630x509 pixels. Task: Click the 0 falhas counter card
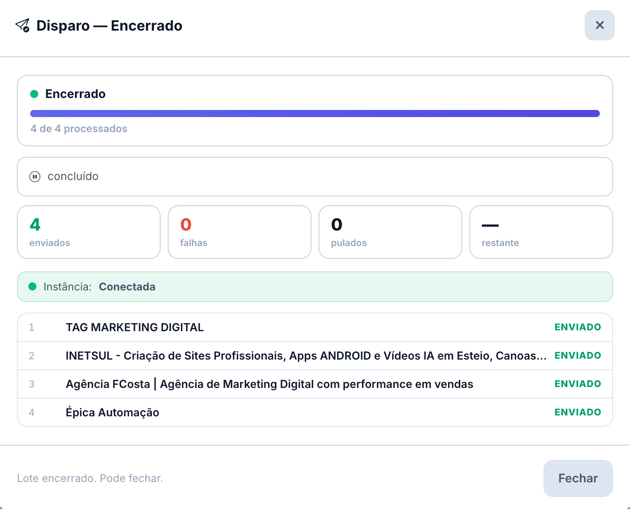pyautogui.click(x=240, y=232)
